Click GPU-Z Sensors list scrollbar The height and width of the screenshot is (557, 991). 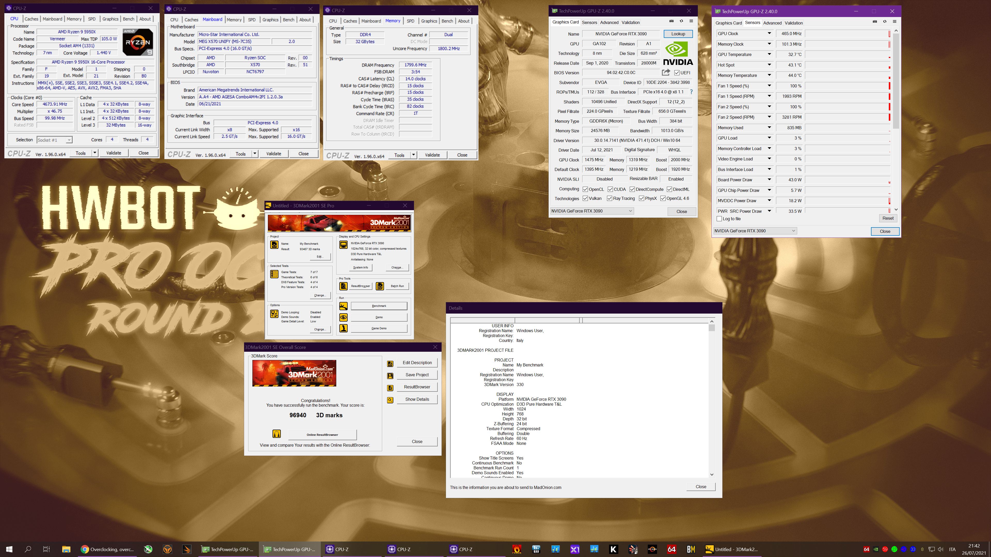click(x=896, y=120)
